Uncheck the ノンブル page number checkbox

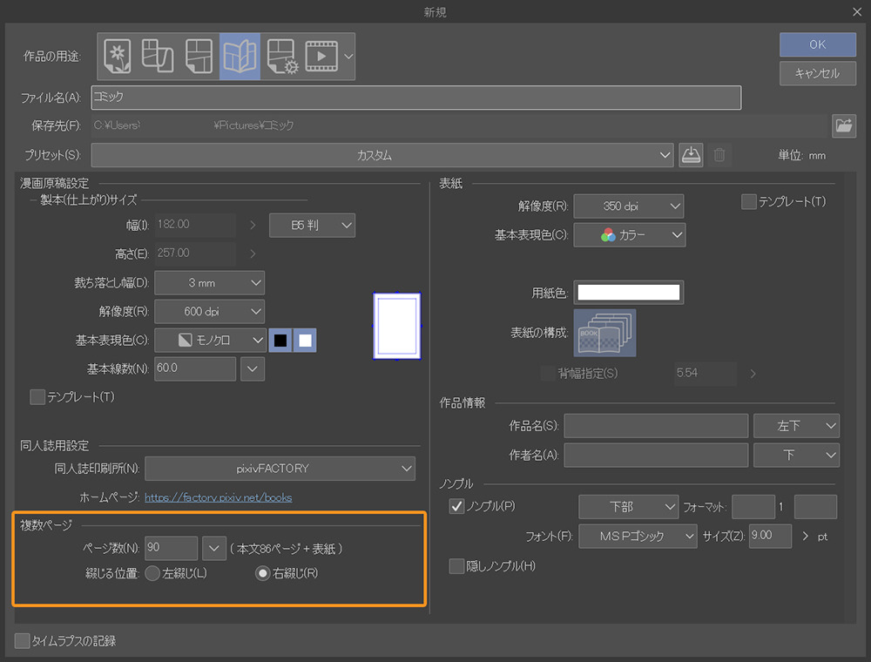[x=456, y=506]
